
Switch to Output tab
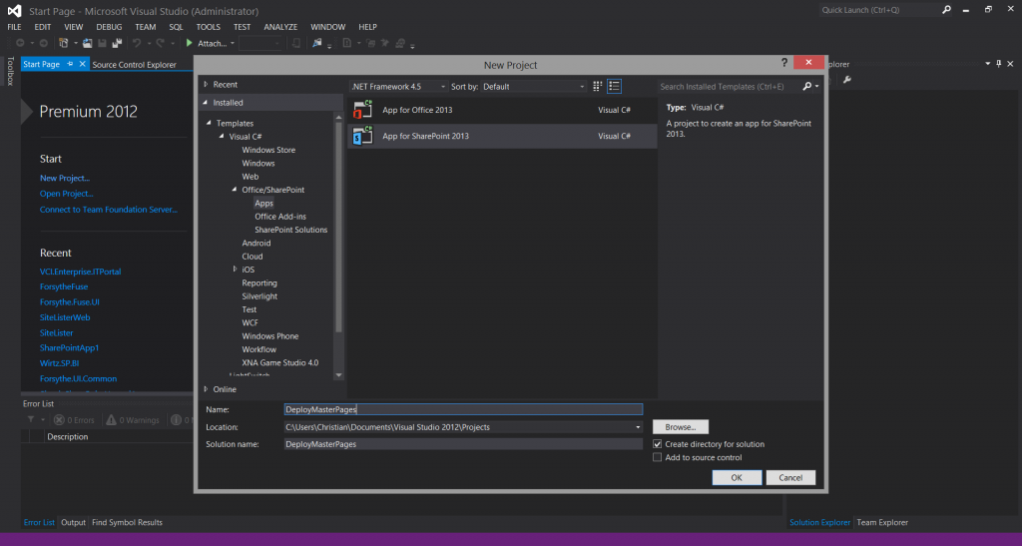coord(73,522)
